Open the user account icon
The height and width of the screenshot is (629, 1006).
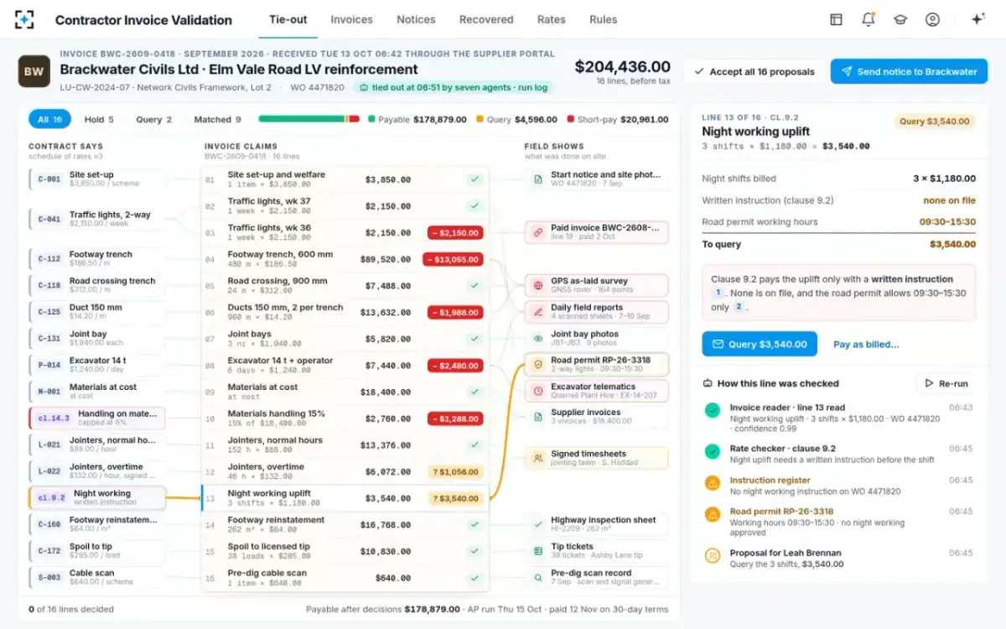click(932, 19)
